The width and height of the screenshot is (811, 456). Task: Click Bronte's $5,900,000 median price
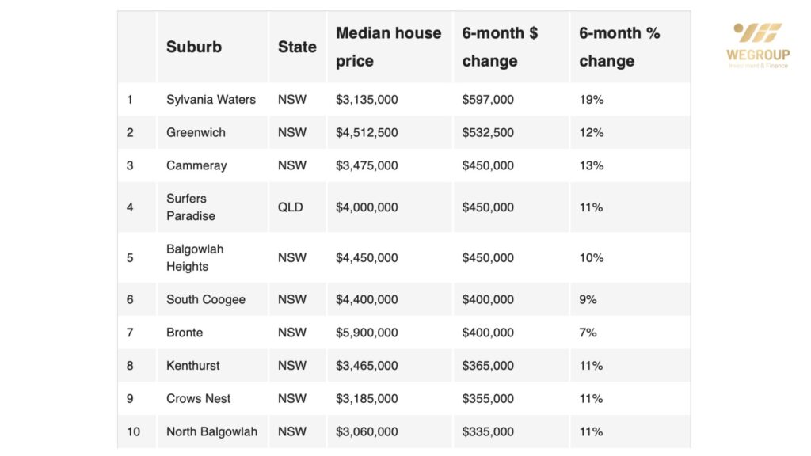(367, 333)
